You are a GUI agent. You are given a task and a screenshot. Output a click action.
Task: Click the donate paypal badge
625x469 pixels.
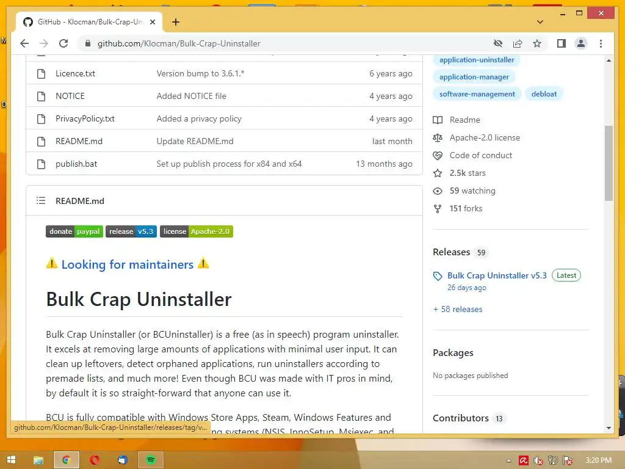click(74, 231)
